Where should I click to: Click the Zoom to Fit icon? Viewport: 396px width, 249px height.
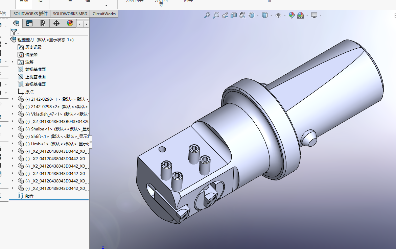[207, 16]
